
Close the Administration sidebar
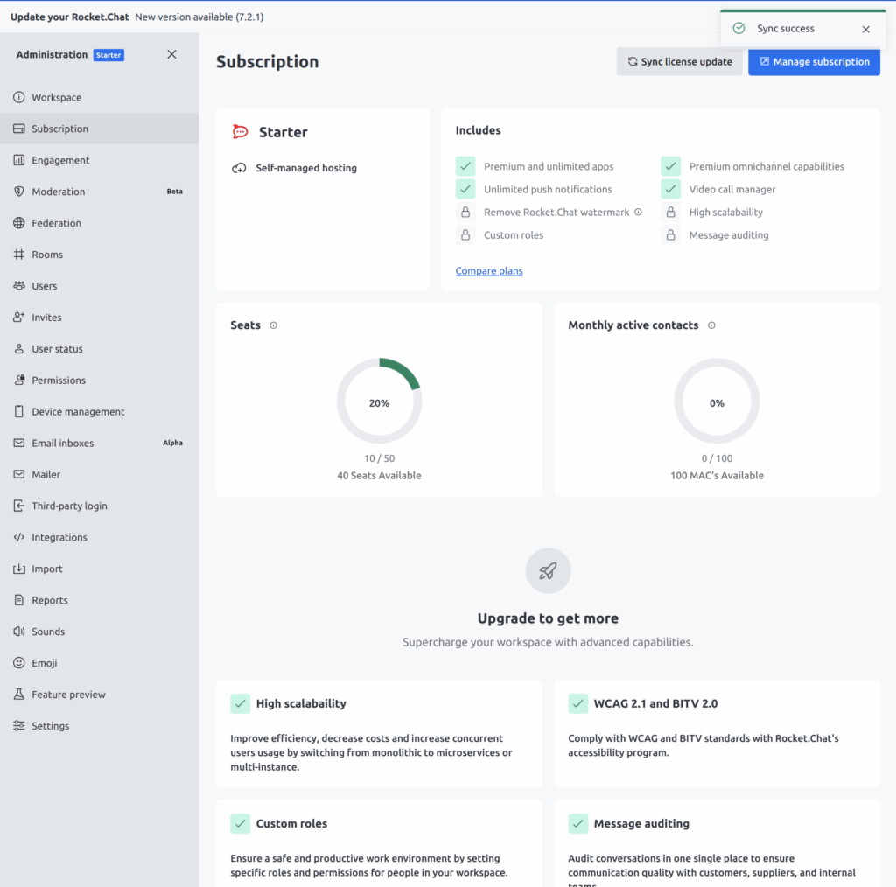[x=171, y=54]
